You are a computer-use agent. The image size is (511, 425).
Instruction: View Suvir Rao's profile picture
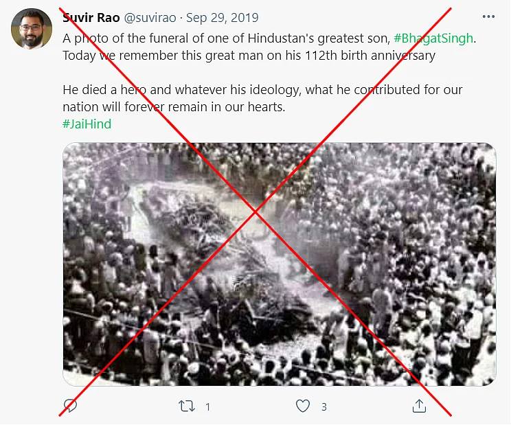(32, 29)
